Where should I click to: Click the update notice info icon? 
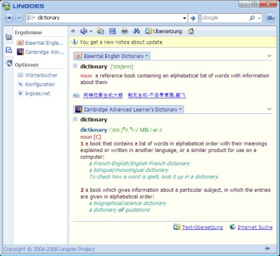(x=74, y=42)
